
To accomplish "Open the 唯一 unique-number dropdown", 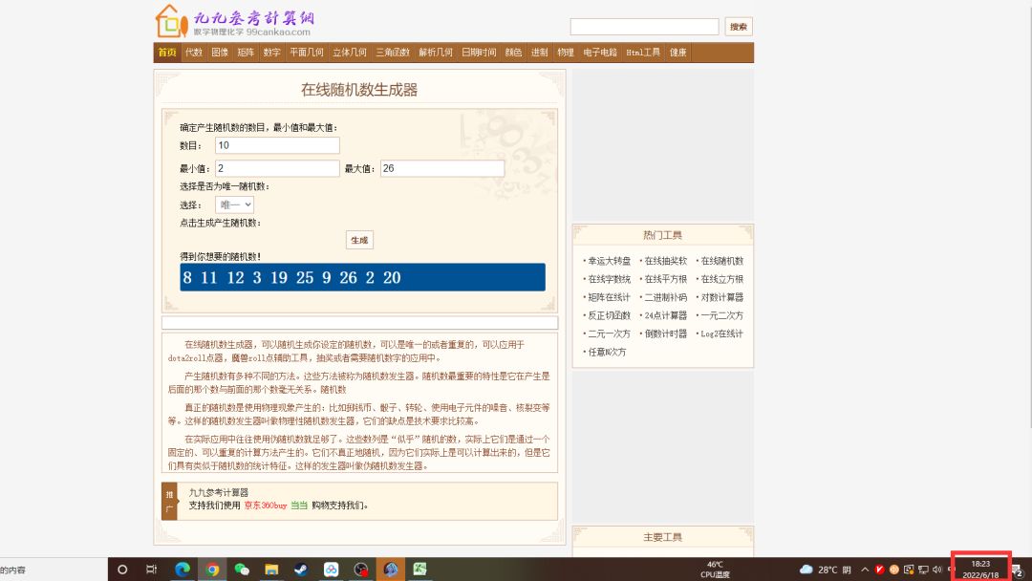I will point(235,204).
